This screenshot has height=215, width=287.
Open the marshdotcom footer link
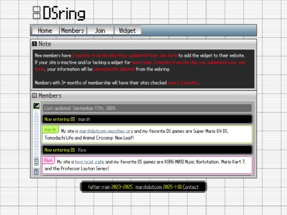coord(148,187)
